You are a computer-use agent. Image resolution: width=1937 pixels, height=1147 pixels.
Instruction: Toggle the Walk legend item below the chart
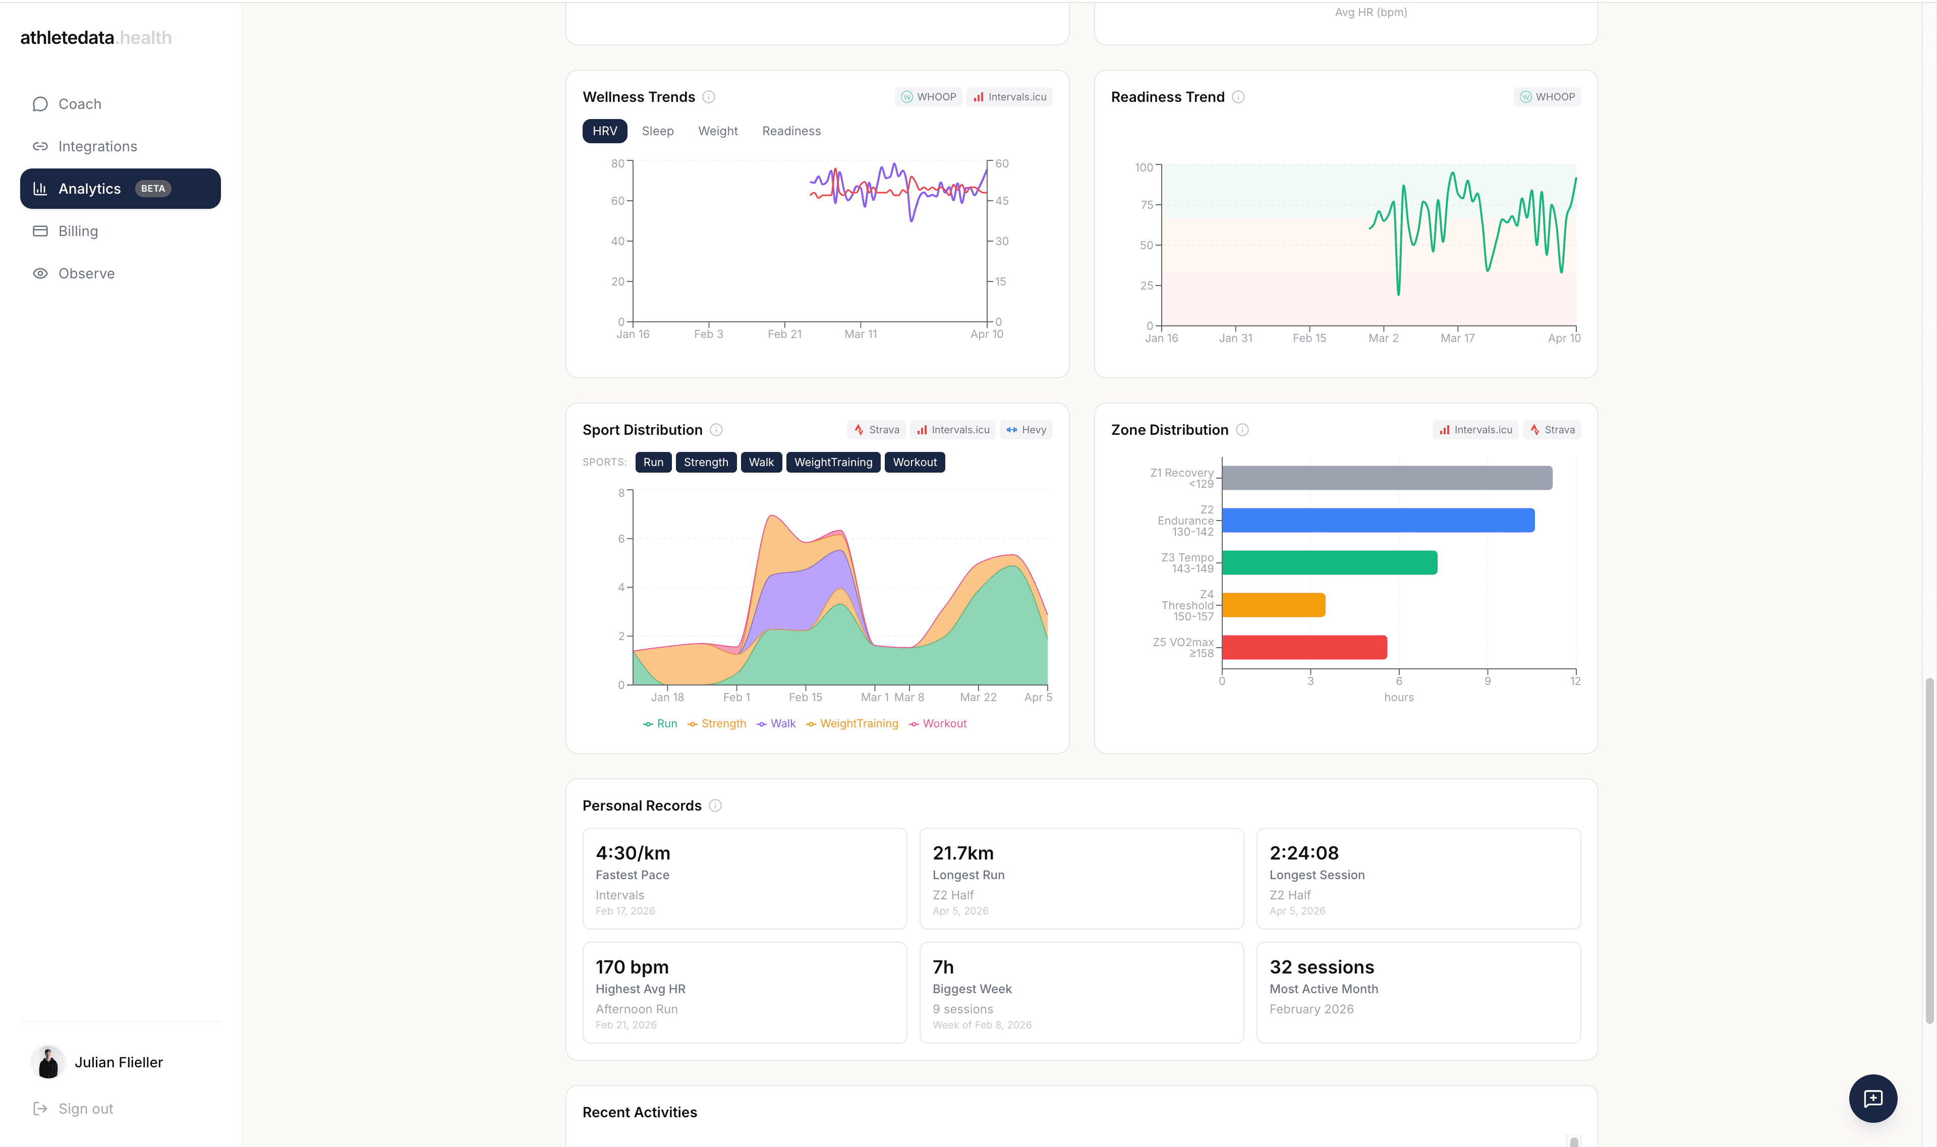[777, 723]
